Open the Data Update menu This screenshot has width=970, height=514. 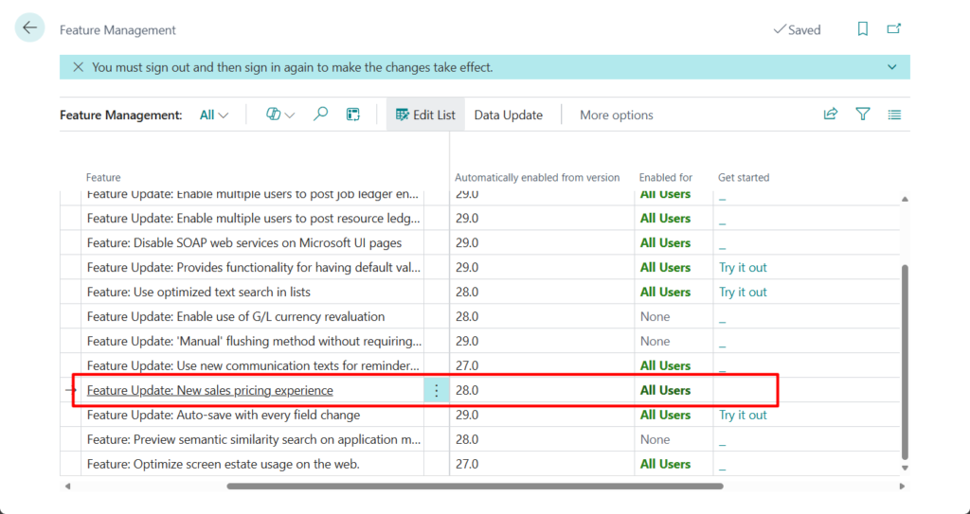(508, 115)
